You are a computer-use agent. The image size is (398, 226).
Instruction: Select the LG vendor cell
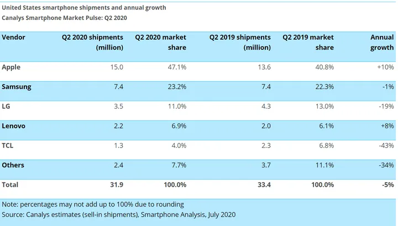[6, 106]
